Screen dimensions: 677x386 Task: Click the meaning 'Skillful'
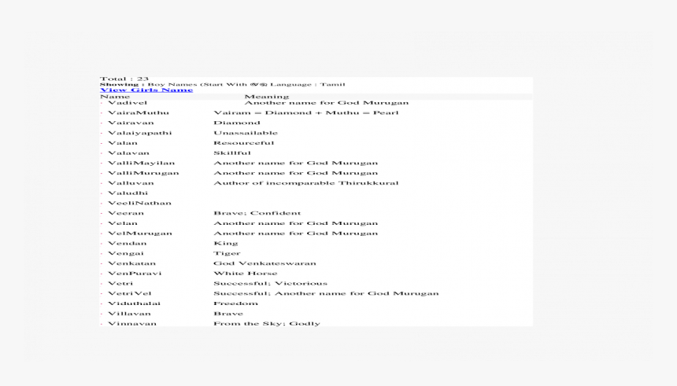click(232, 153)
